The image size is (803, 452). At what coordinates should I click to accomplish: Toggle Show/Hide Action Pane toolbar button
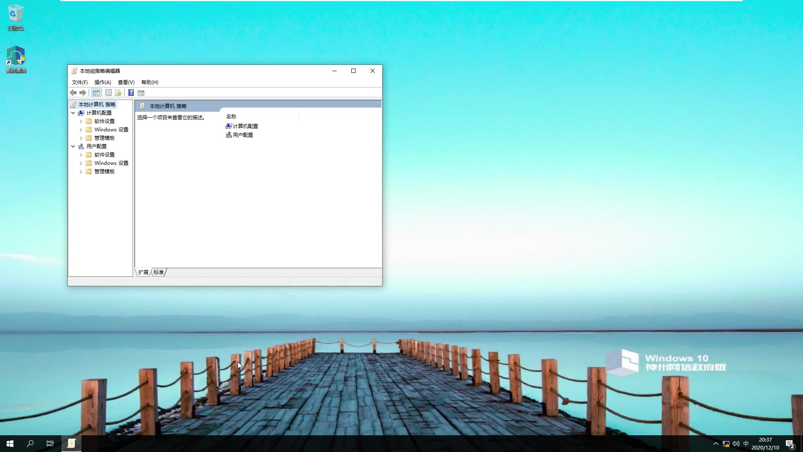point(141,92)
